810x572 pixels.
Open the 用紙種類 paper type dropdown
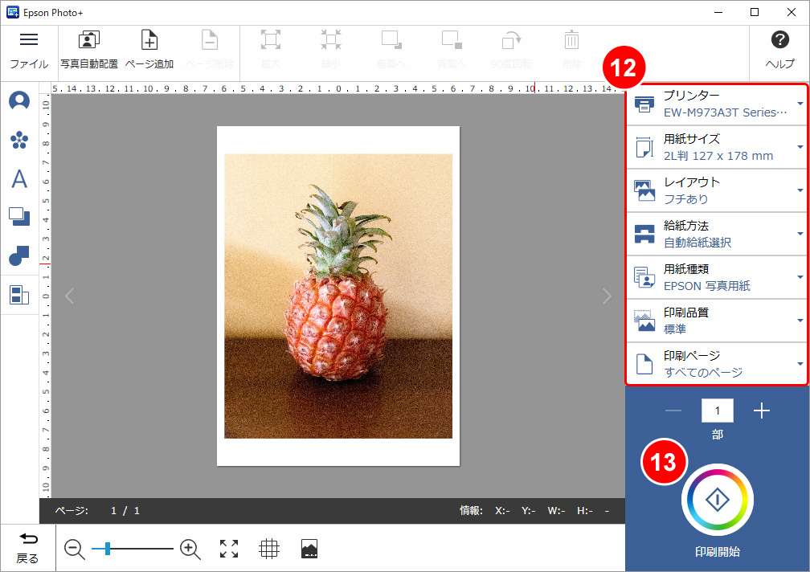point(717,277)
